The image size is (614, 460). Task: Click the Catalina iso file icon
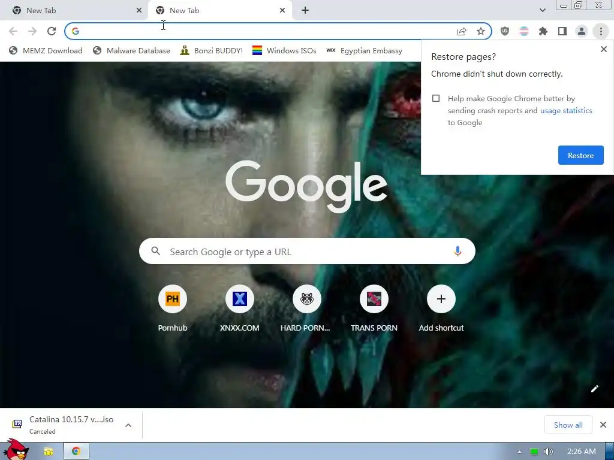tap(17, 424)
